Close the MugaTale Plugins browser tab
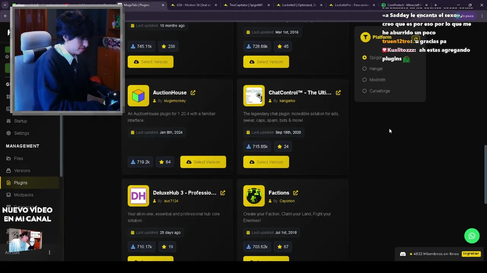 click(x=163, y=5)
